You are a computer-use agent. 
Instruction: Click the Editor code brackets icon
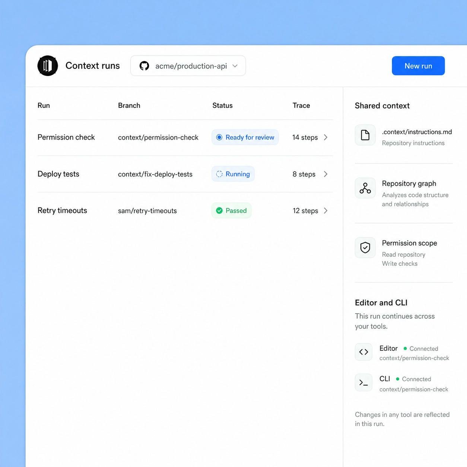364,352
